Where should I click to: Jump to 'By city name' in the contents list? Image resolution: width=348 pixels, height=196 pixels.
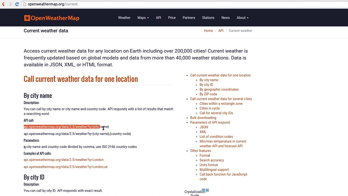coord(209,80)
